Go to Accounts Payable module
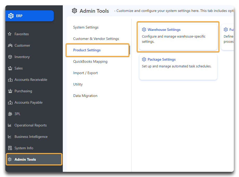Viewport: 239px width, 177px height. pyautogui.click(x=28, y=102)
